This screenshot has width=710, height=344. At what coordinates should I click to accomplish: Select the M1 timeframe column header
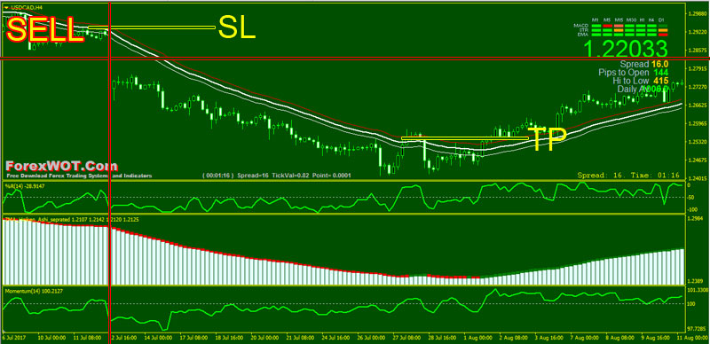tap(595, 20)
